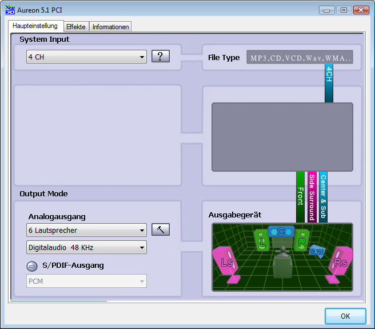Click the listener figure in speaker room
375x329 pixels.
(283, 262)
